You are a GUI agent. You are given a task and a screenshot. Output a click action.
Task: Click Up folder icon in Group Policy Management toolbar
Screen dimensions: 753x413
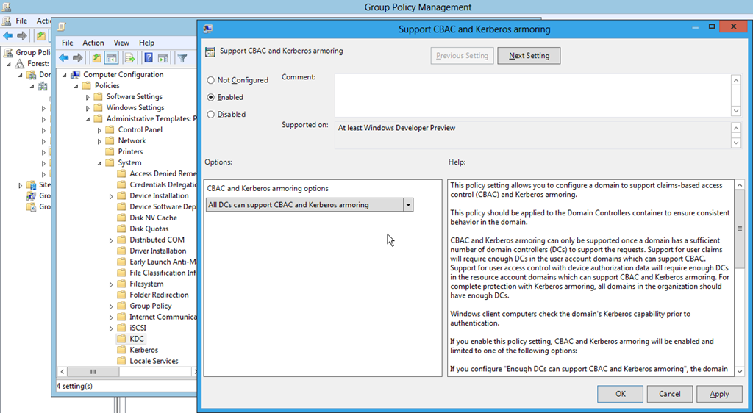click(x=41, y=36)
